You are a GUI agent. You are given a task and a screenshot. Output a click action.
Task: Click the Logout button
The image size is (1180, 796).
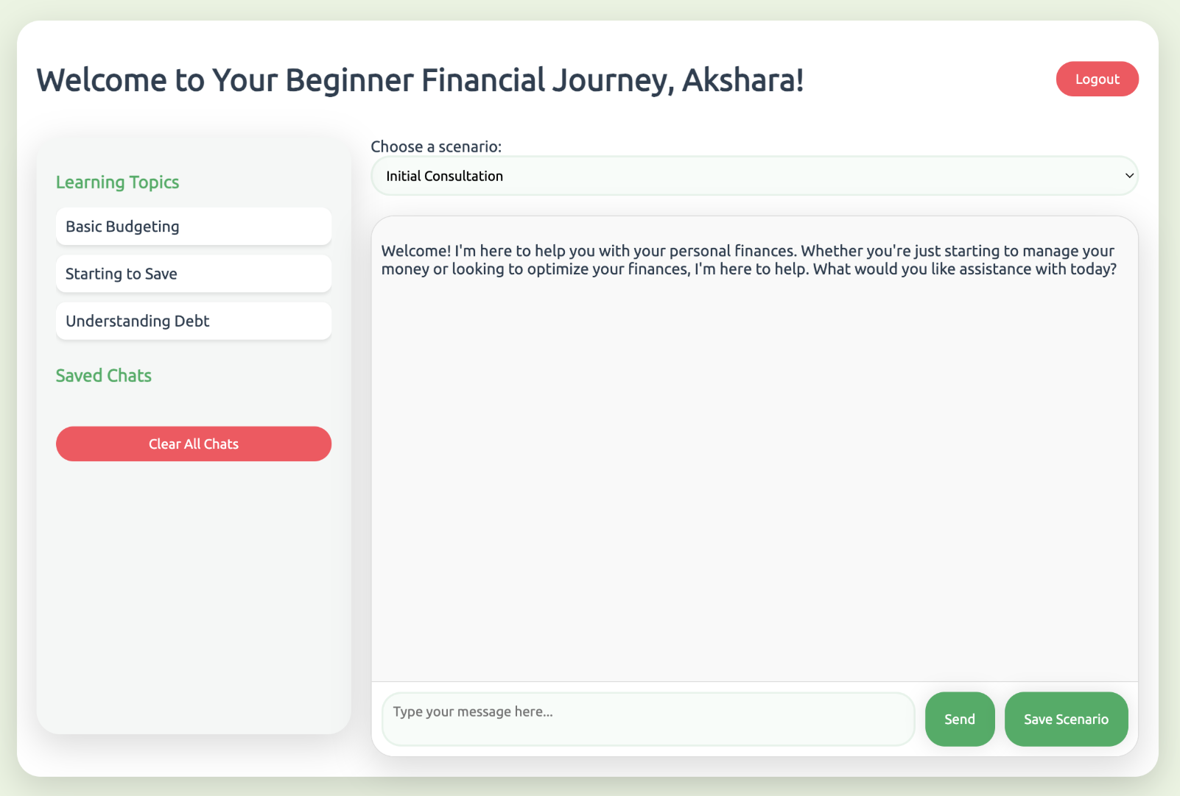(1097, 79)
